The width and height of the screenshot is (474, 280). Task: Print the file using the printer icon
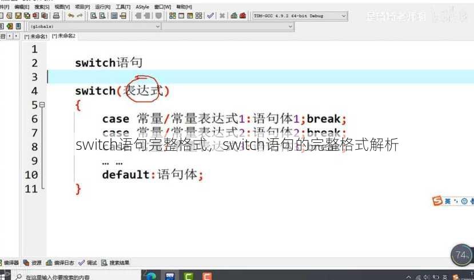tap(56, 15)
